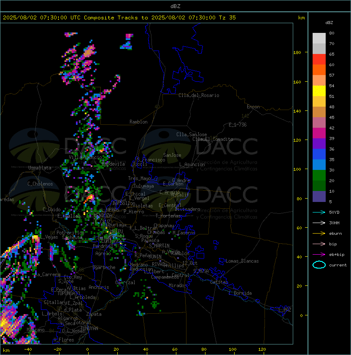Screen dimensions: 351x355
Task: Click the 'L_PAZ' map label
Action: click(x=285, y=310)
